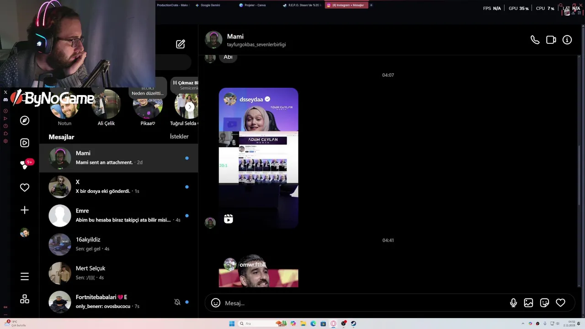Open Instagram Reels in sidebar
Screen dimensions: 585x329
(x=25, y=143)
